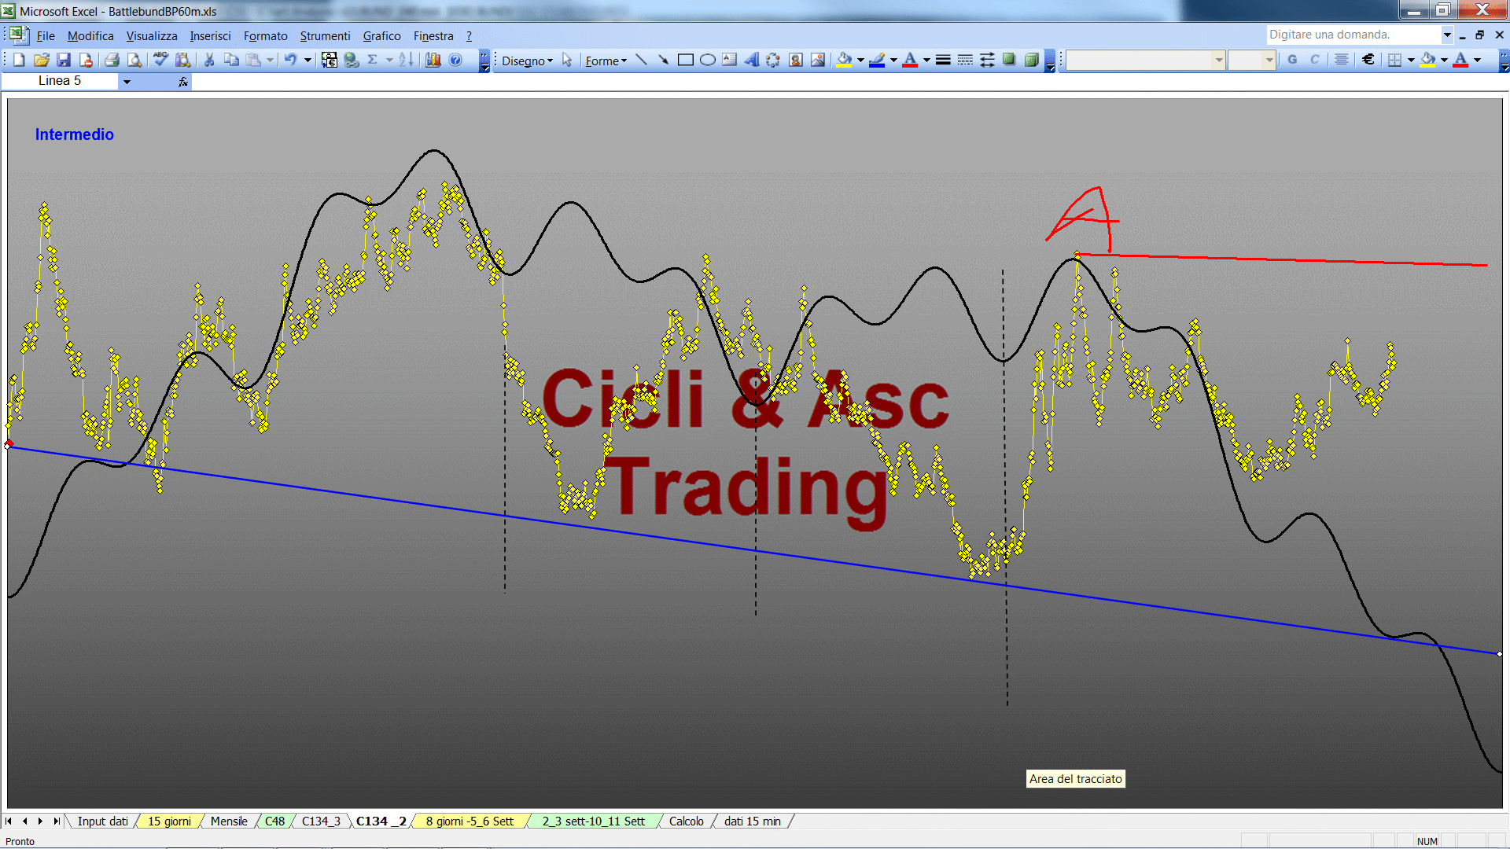The height and width of the screenshot is (849, 1510).
Task: Select the Rectangle drawing tool
Action: (685, 60)
